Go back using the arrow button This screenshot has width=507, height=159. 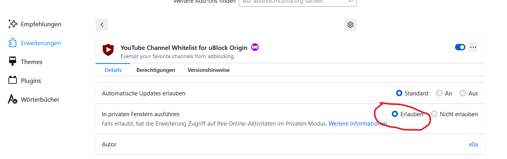[102, 25]
